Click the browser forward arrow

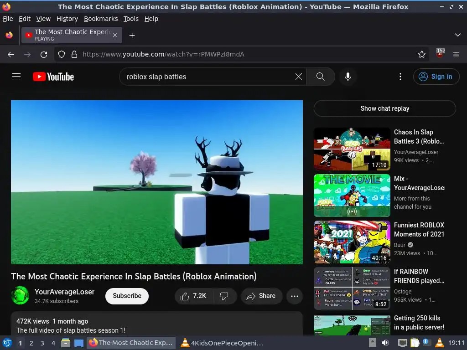pos(27,54)
